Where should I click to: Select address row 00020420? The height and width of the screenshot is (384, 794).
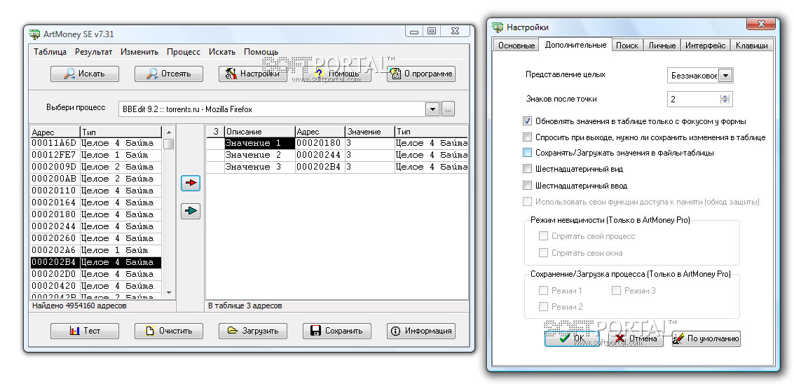96,286
